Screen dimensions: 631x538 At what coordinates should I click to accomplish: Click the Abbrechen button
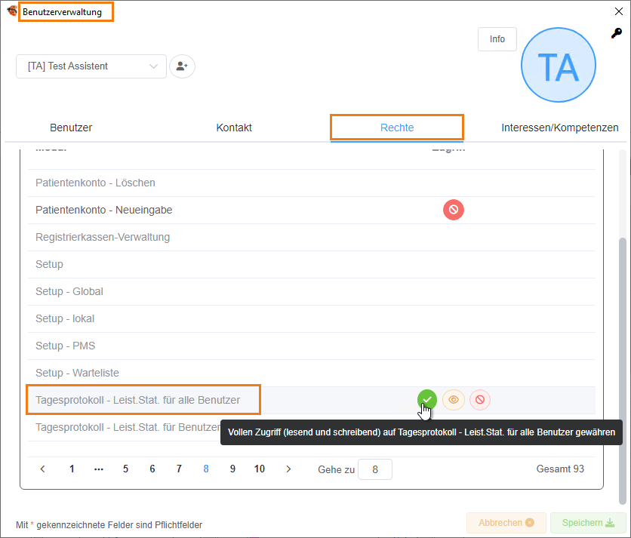coord(506,523)
